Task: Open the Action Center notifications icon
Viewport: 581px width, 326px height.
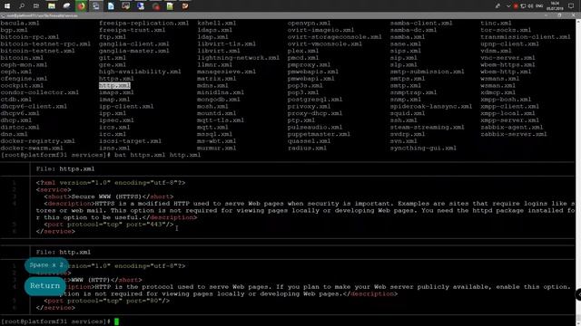Action: click(x=571, y=6)
